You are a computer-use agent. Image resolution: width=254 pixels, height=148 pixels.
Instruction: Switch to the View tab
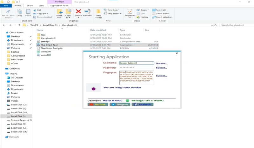[x=41, y=5]
